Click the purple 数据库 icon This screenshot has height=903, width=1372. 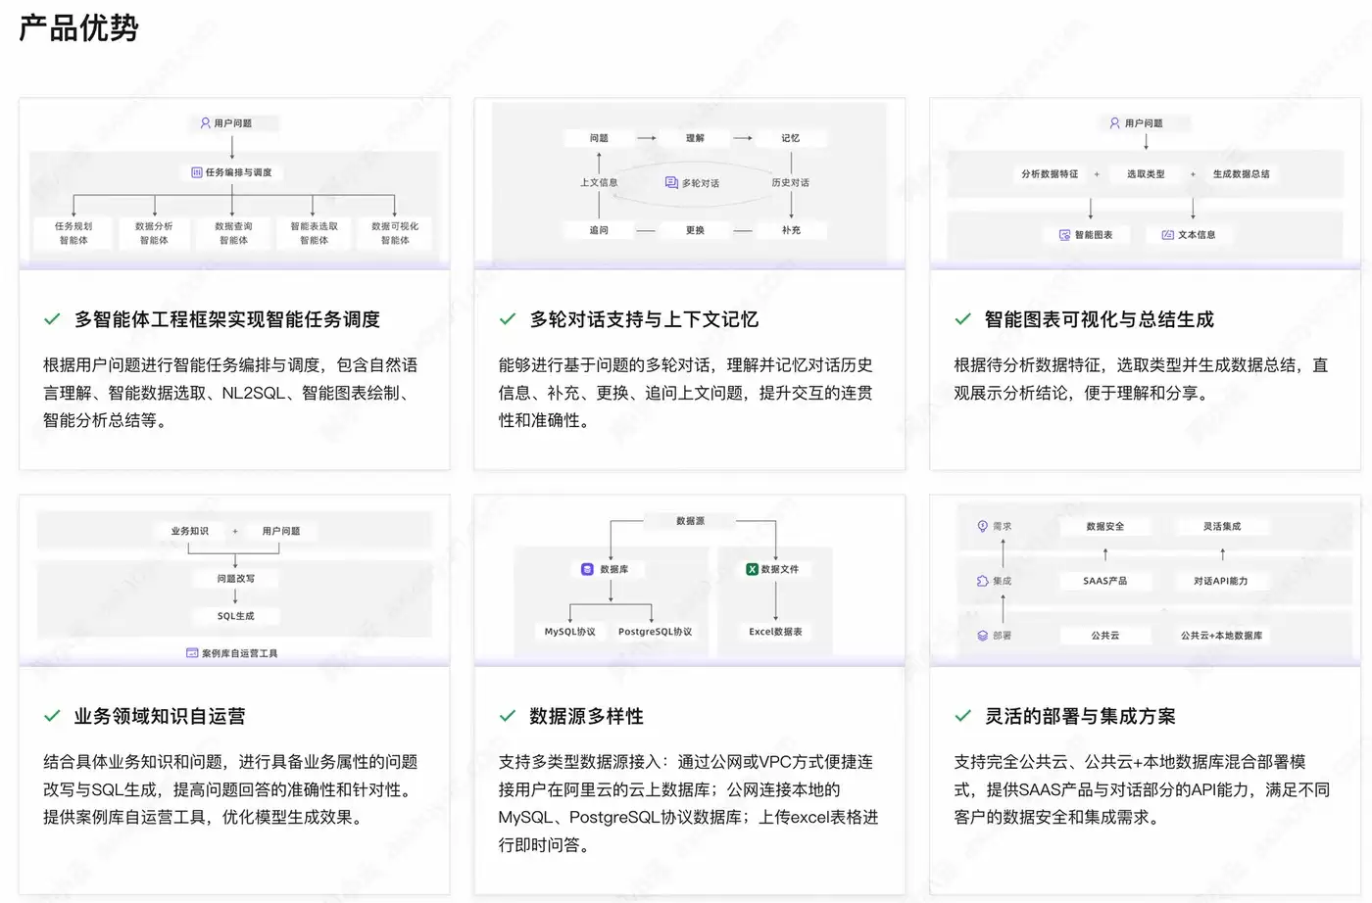pyautogui.click(x=587, y=569)
